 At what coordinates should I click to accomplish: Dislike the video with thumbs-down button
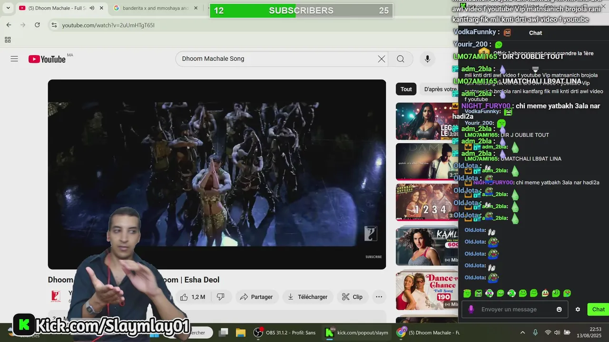[221, 297]
